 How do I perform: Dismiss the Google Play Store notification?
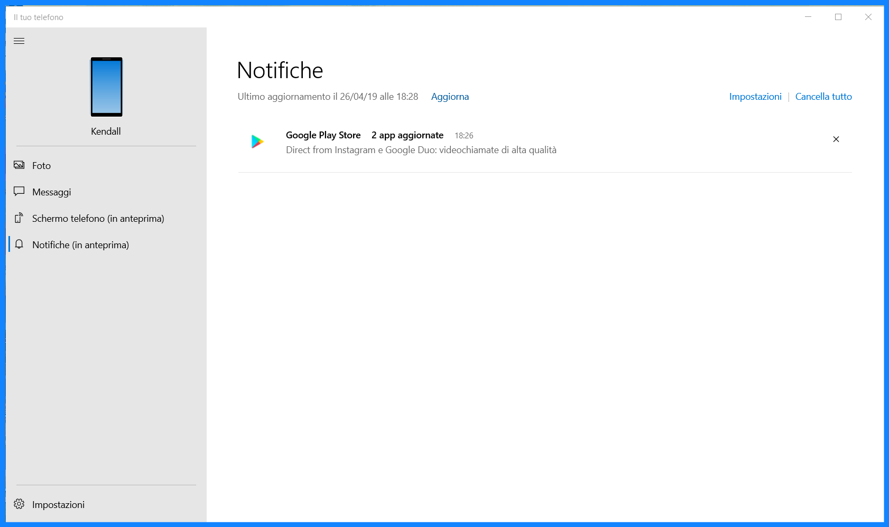point(836,139)
